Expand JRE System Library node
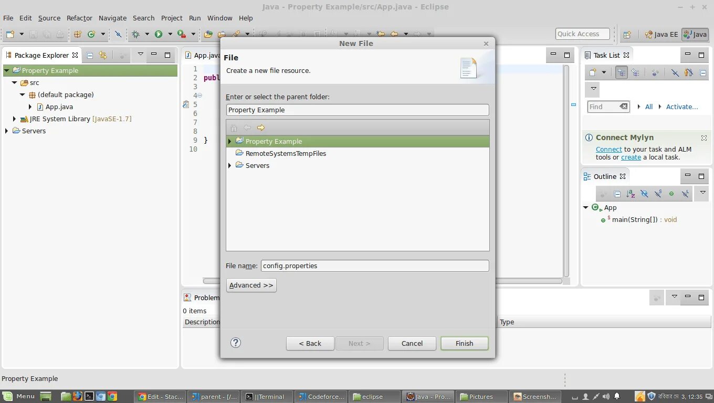Image resolution: width=714 pixels, height=403 pixels. pyautogui.click(x=15, y=119)
